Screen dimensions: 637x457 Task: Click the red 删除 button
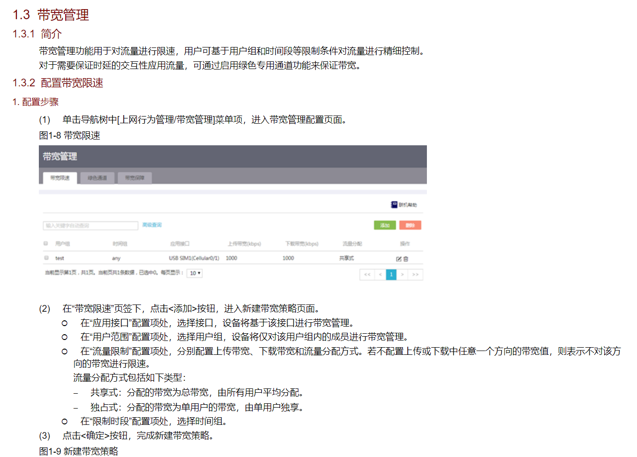coord(410,225)
